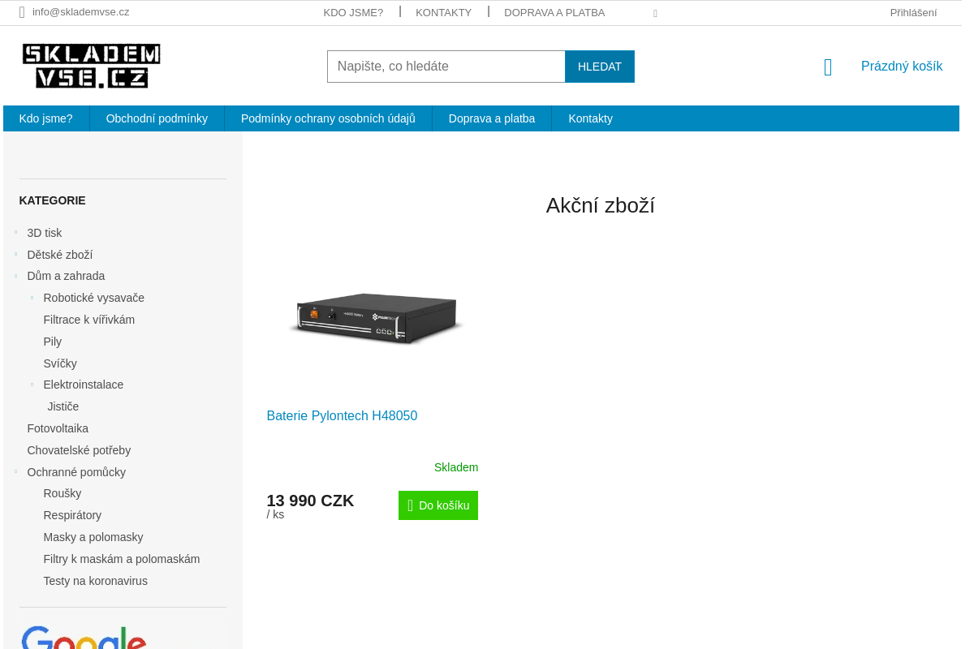This screenshot has height=649, width=974.
Task: Select the Elektroinstalace subcategory
Action: pyautogui.click(x=84, y=385)
